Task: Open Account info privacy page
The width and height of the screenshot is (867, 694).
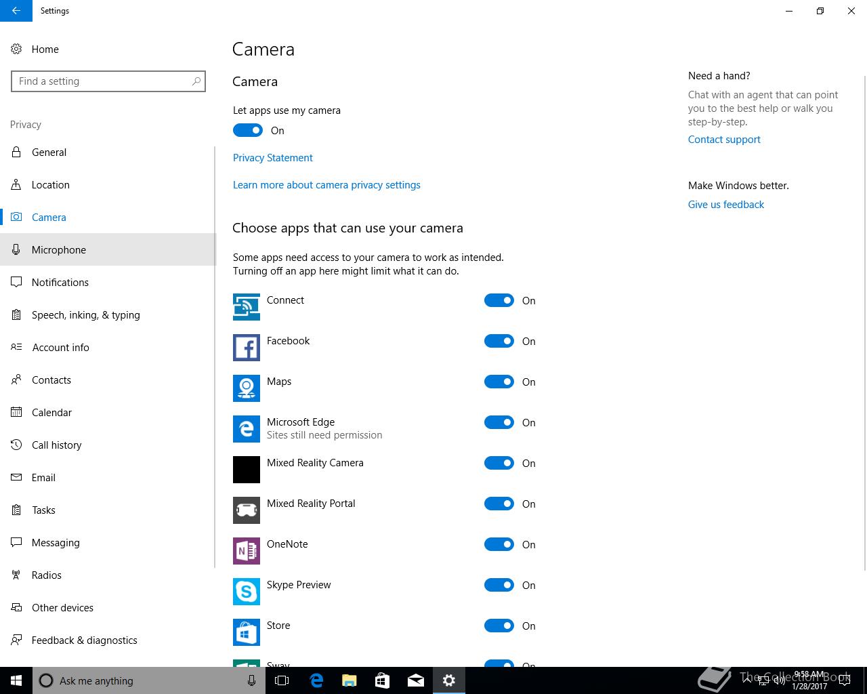Action: point(108,347)
